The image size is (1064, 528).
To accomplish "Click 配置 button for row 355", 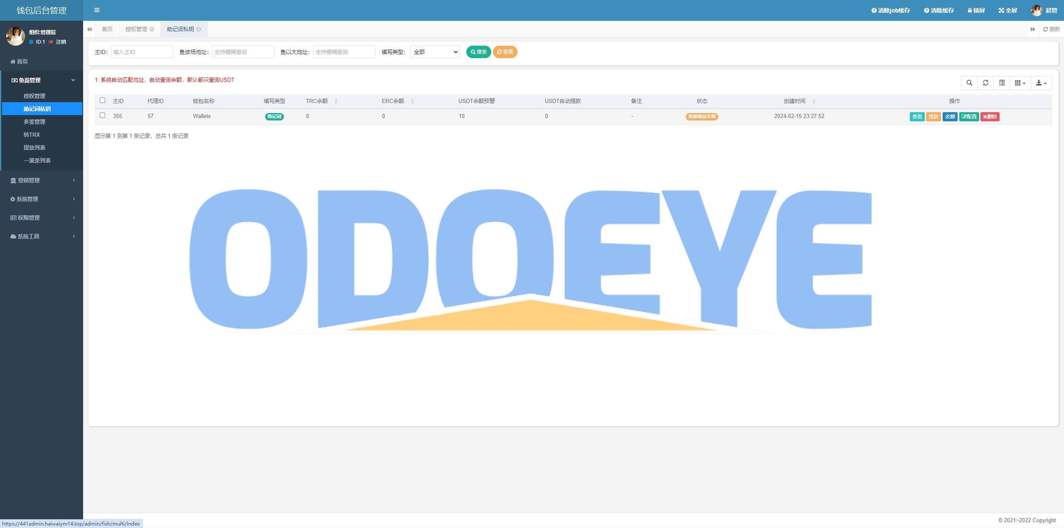I will 969,117.
